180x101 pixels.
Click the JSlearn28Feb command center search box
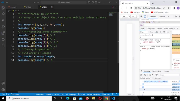[64, 2]
